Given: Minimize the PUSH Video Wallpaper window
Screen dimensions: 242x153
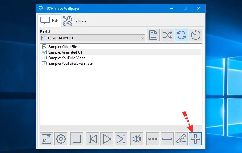Looking at the screenshot, I should point(172,8).
